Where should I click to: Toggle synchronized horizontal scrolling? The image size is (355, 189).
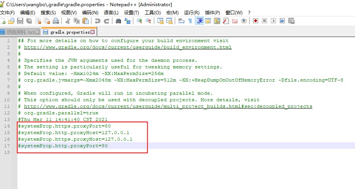[169, 21]
